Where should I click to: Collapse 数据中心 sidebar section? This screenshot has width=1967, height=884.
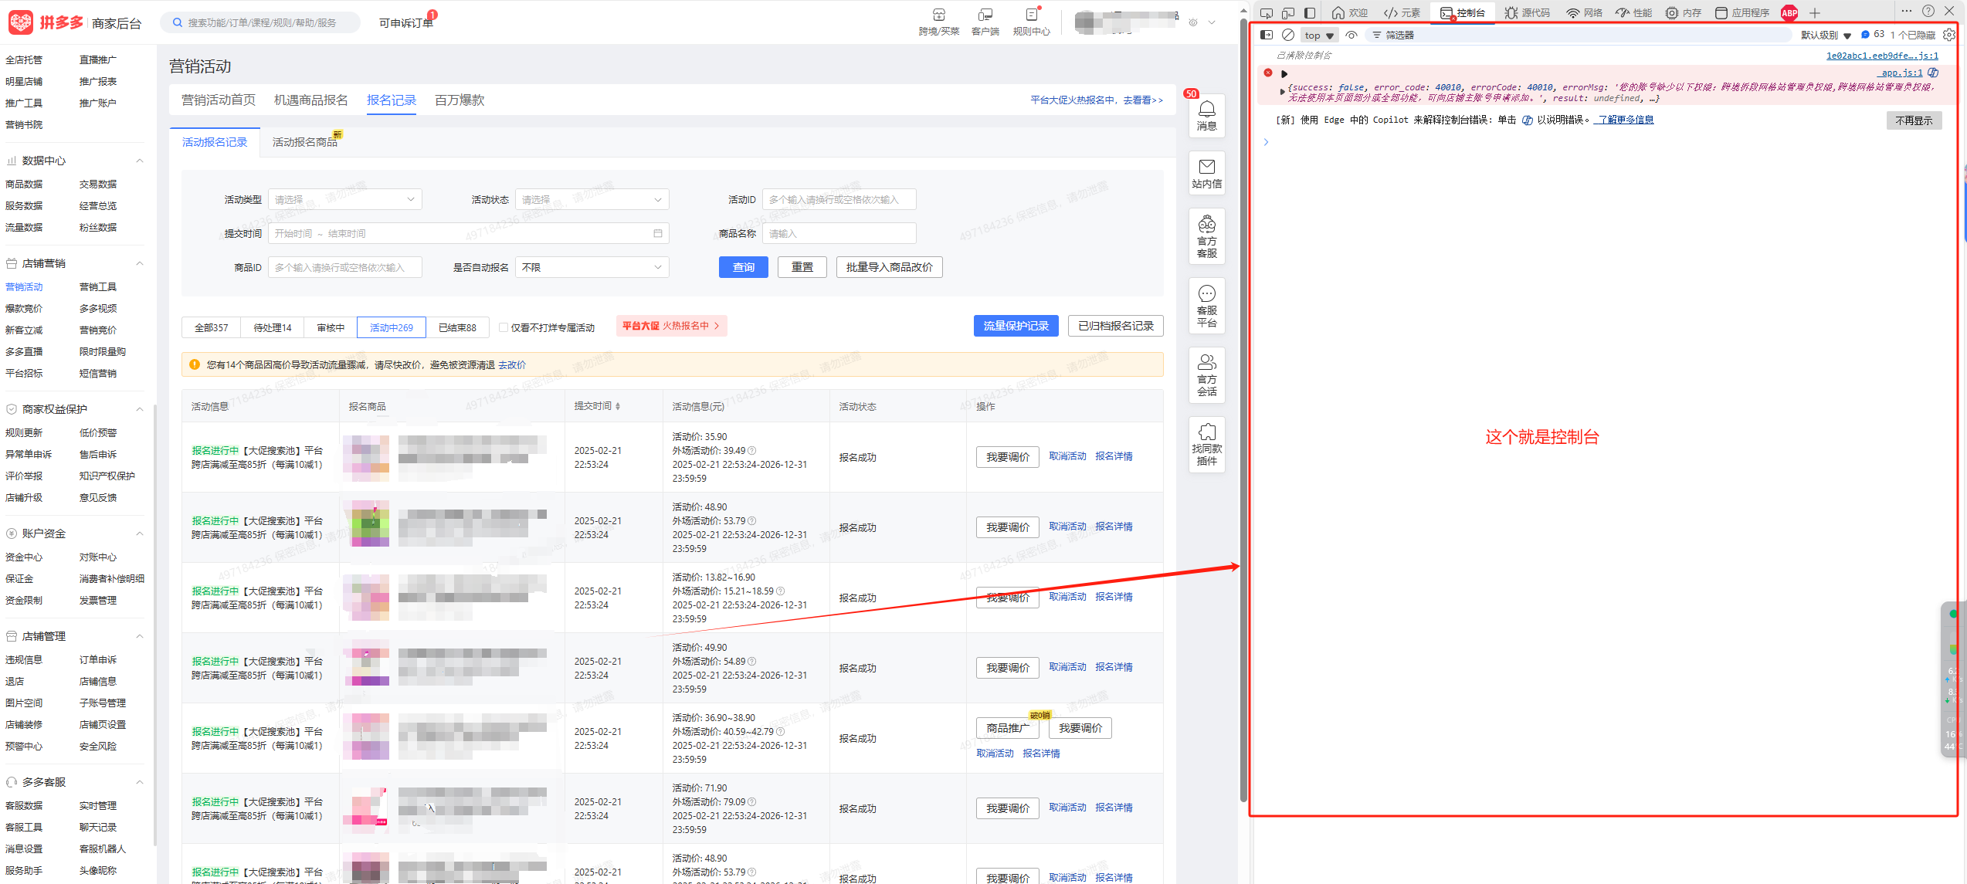(x=140, y=161)
